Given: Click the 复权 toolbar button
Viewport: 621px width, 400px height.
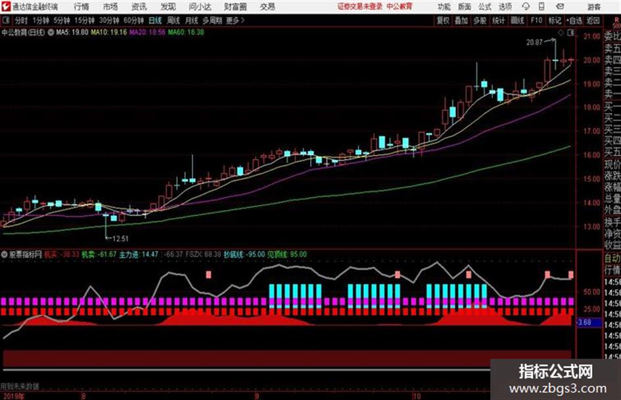Looking at the screenshot, I should (443, 20).
